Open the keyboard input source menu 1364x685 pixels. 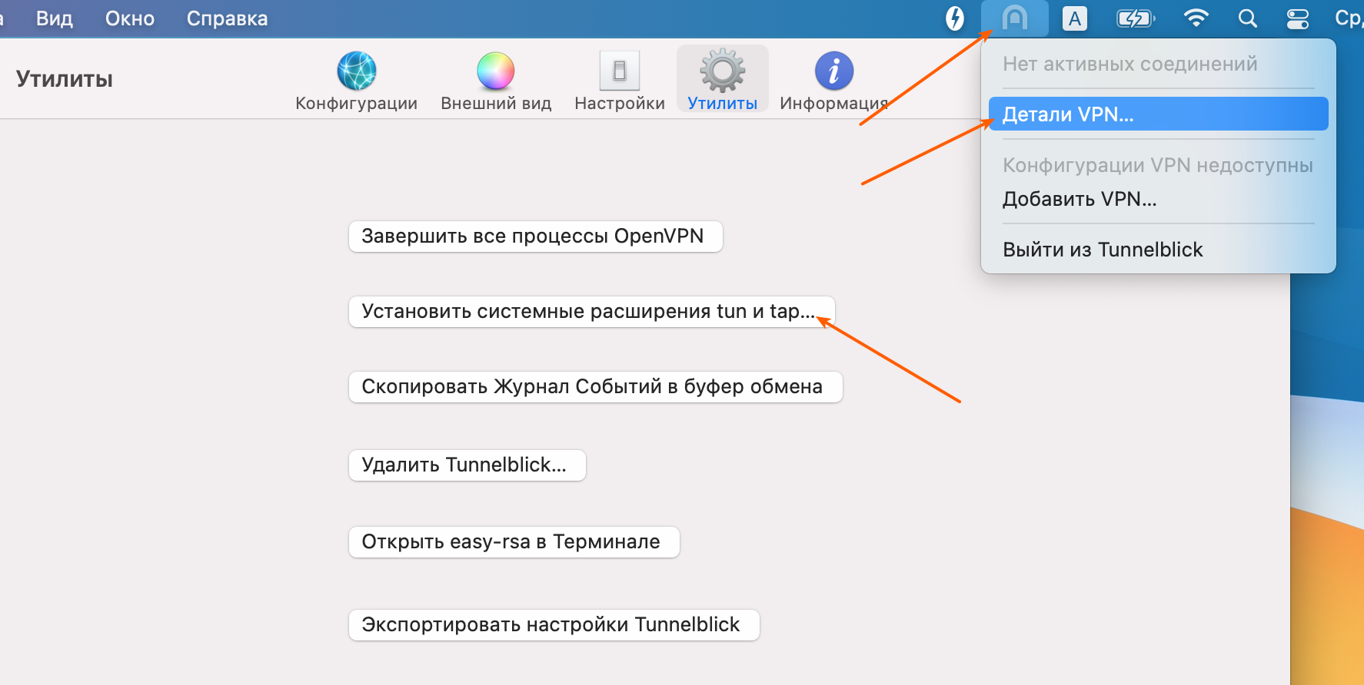[1074, 18]
